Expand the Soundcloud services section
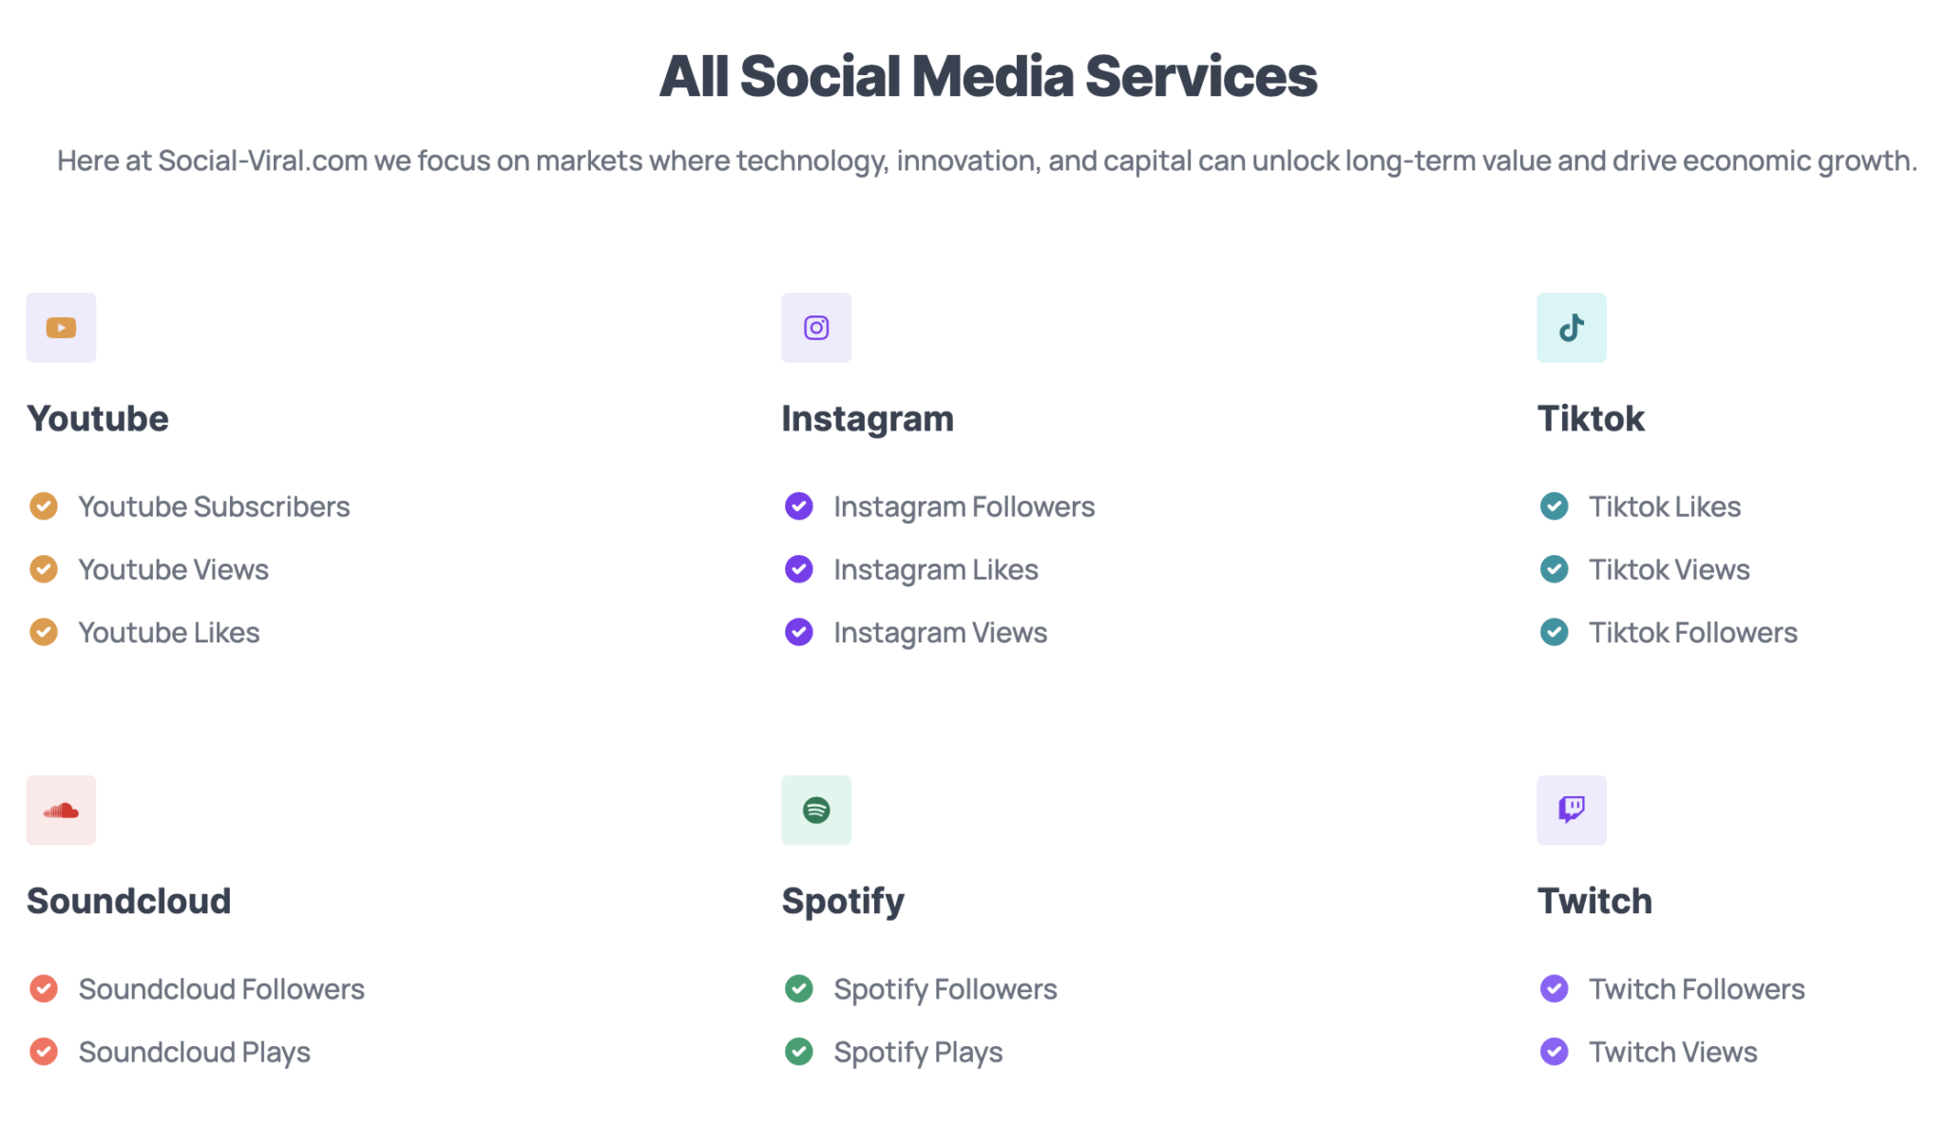 [129, 898]
